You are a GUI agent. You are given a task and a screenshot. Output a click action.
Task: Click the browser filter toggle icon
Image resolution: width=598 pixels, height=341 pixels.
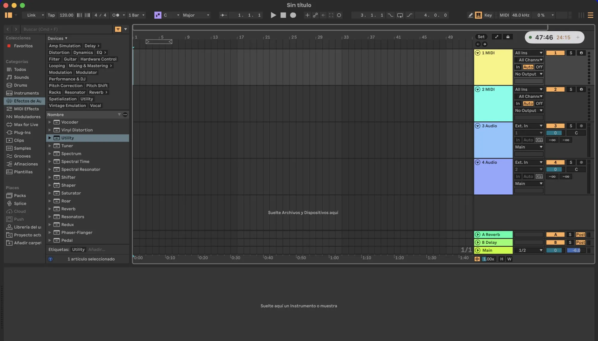pyautogui.click(x=118, y=29)
